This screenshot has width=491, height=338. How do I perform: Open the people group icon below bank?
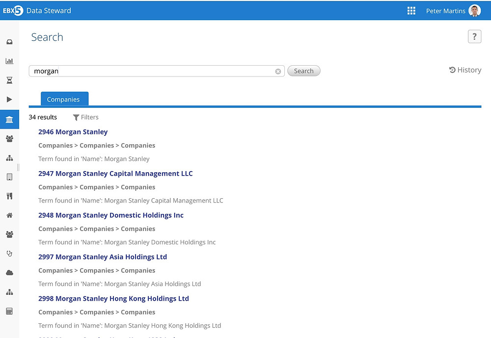click(9, 139)
